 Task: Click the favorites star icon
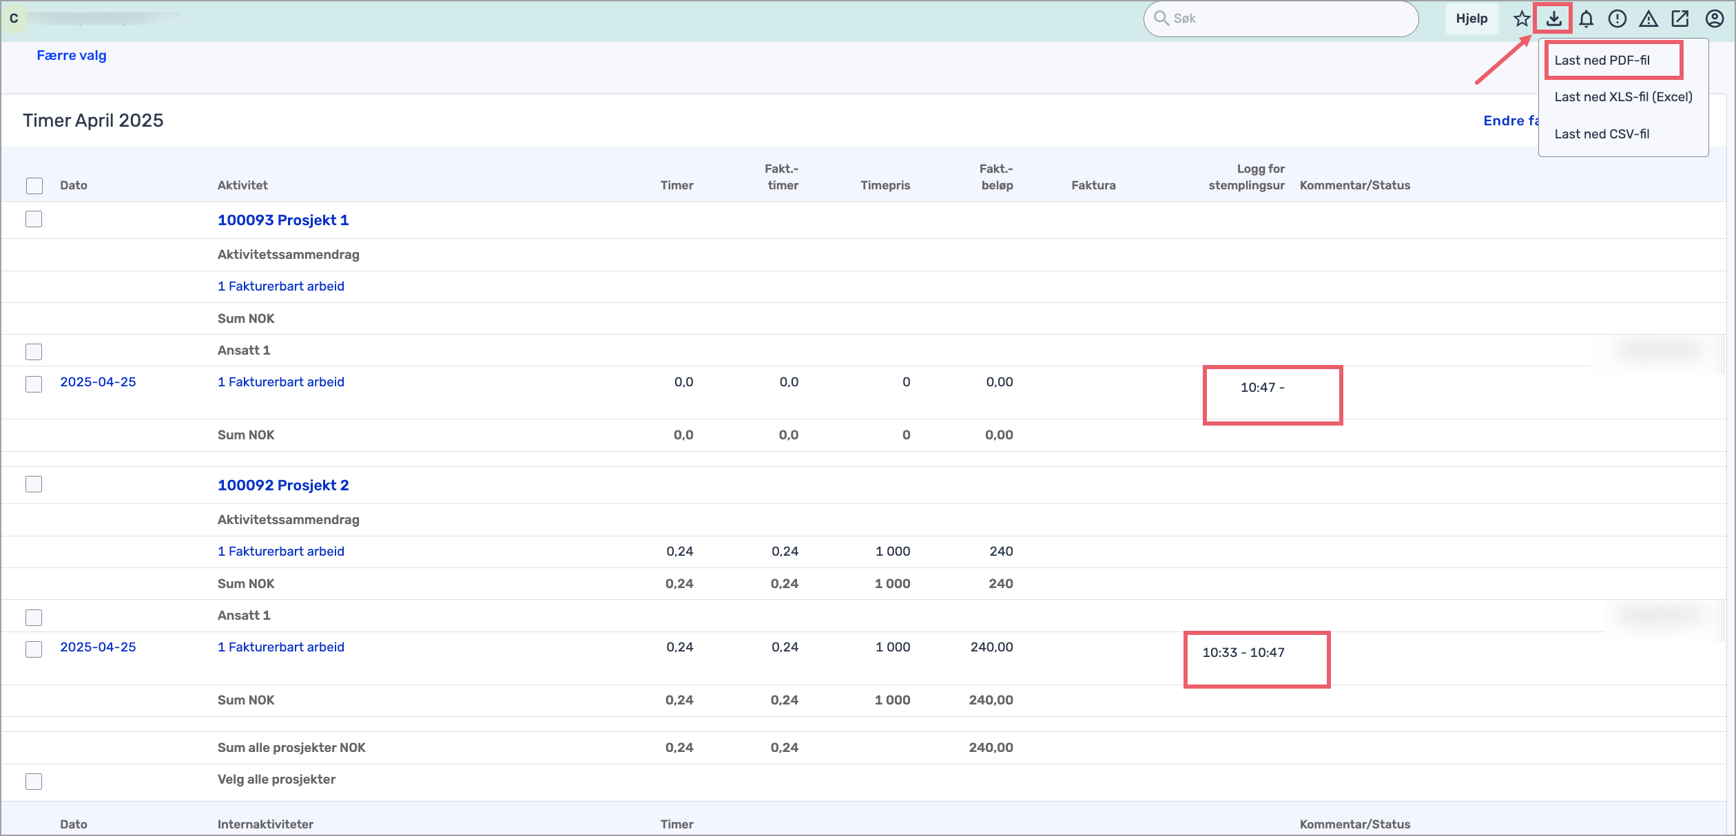click(x=1522, y=19)
